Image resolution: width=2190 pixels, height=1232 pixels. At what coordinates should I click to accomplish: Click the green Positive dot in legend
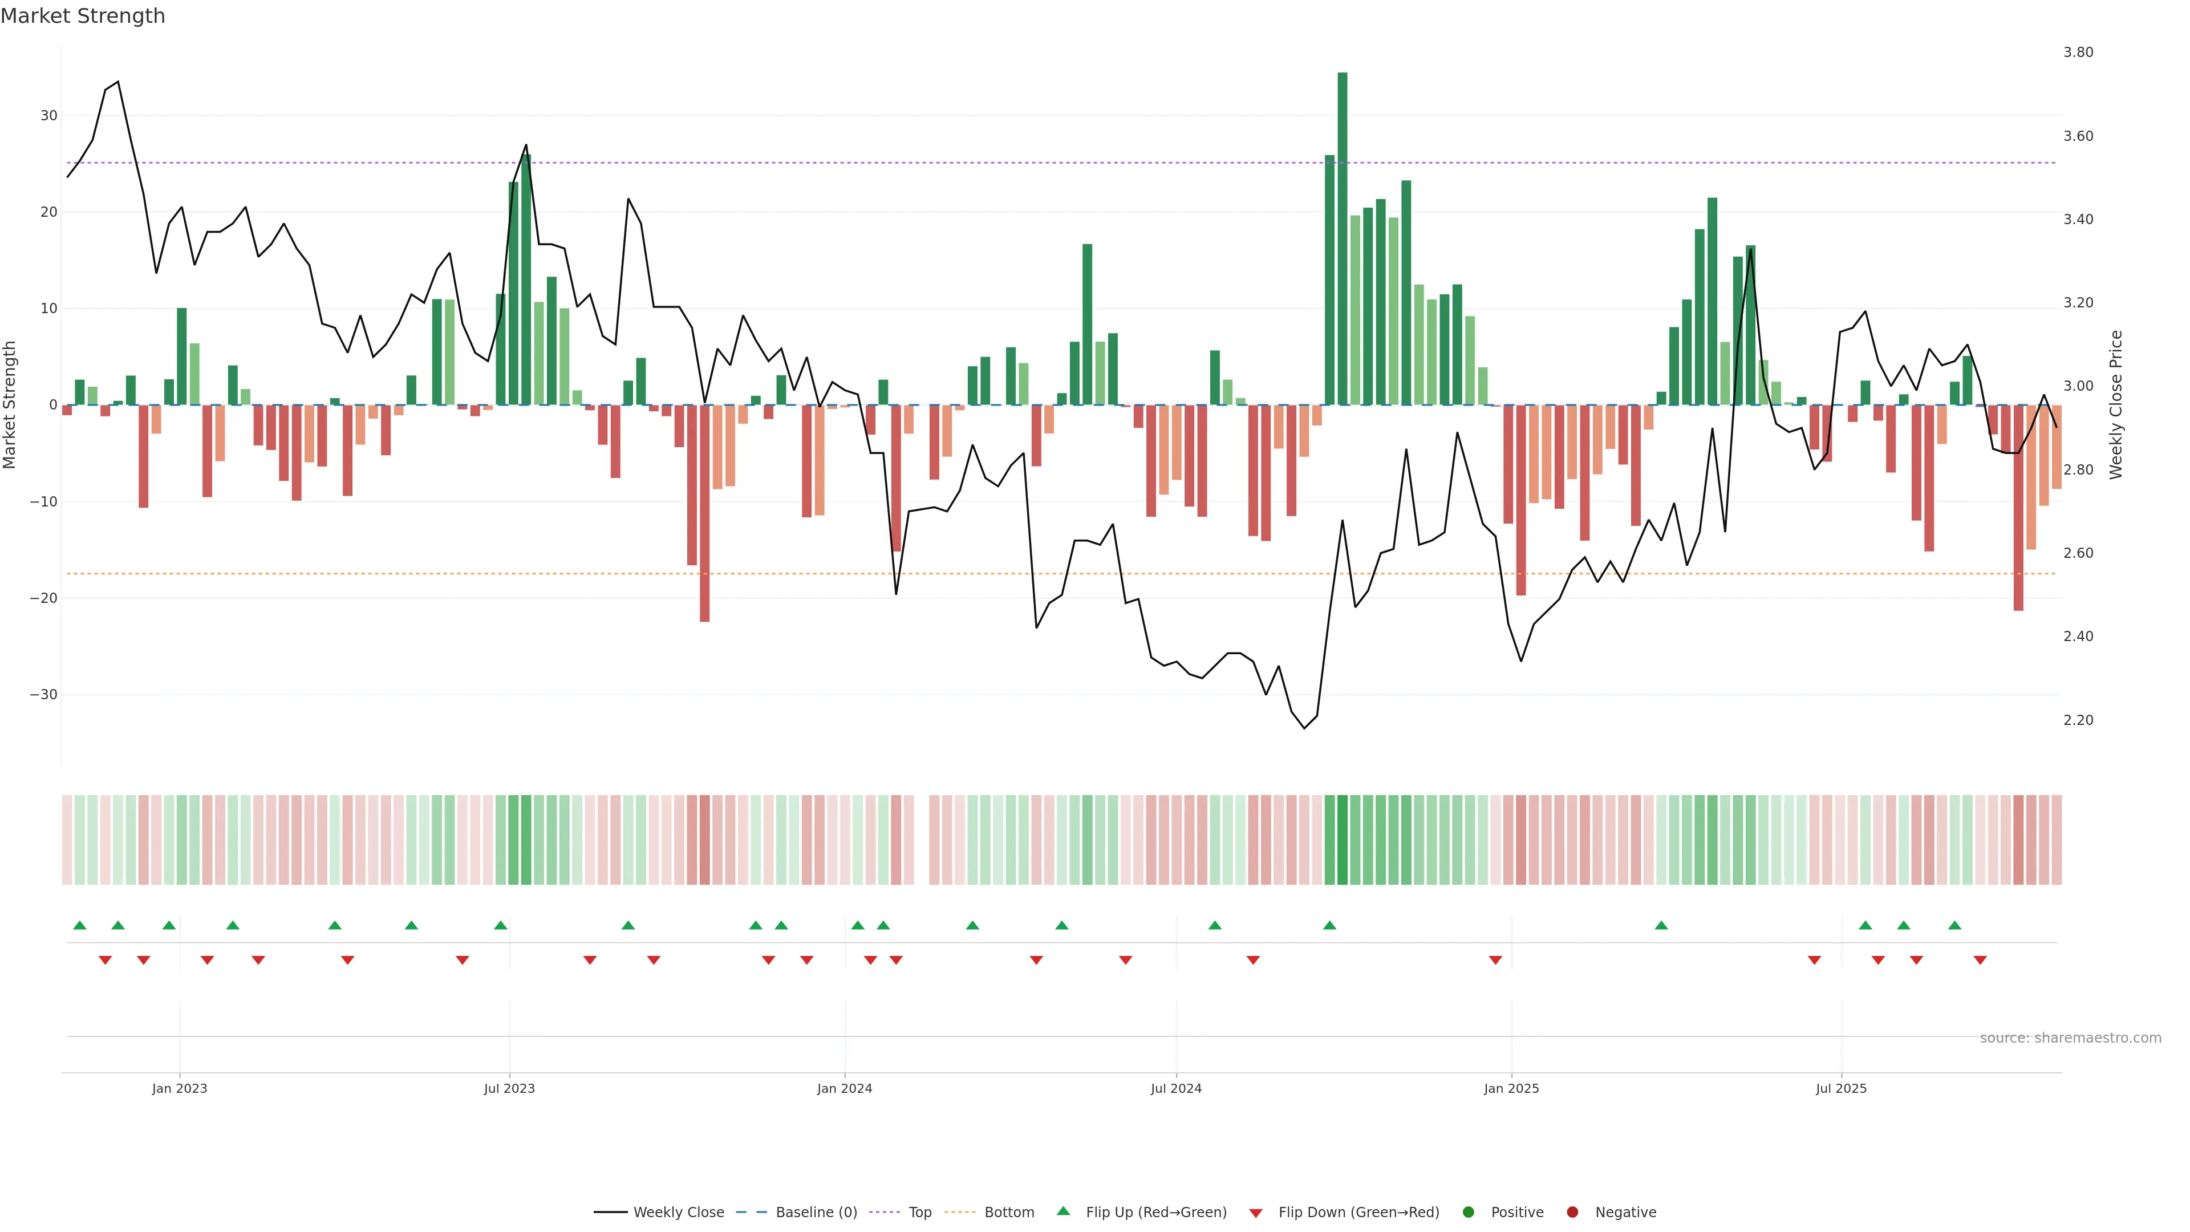pyautogui.click(x=1467, y=1211)
